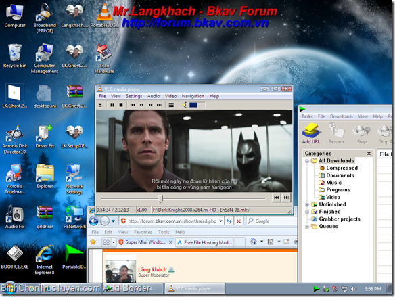The height and width of the screenshot is (297, 395).
Task: Click Add URL in Download Manager
Action: (311, 133)
